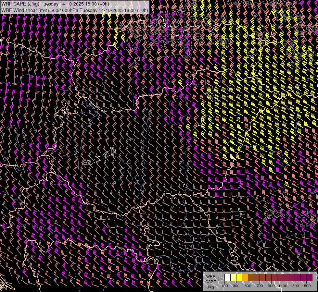Select the first brown swatch after orange
Image resolution: width=318 pixels, height=292 pixels.
coord(251,278)
